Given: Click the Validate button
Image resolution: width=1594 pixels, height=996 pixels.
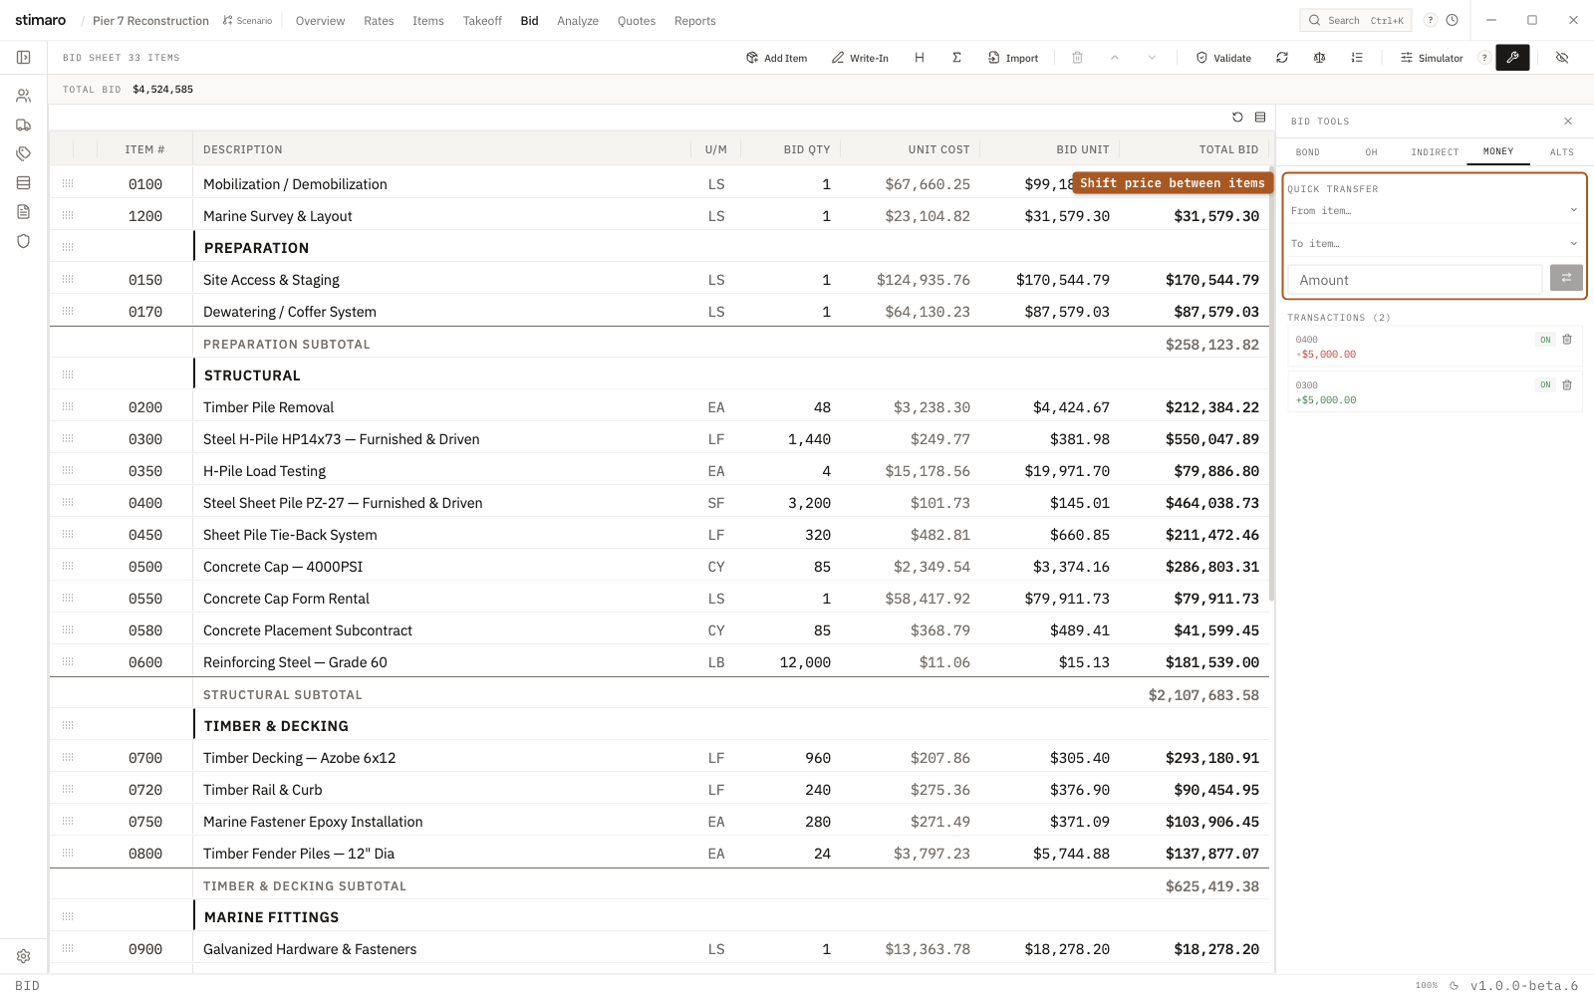Looking at the screenshot, I should (x=1223, y=58).
